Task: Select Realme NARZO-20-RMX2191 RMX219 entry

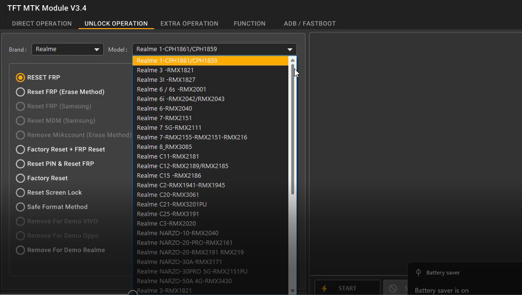Action: 210,253
